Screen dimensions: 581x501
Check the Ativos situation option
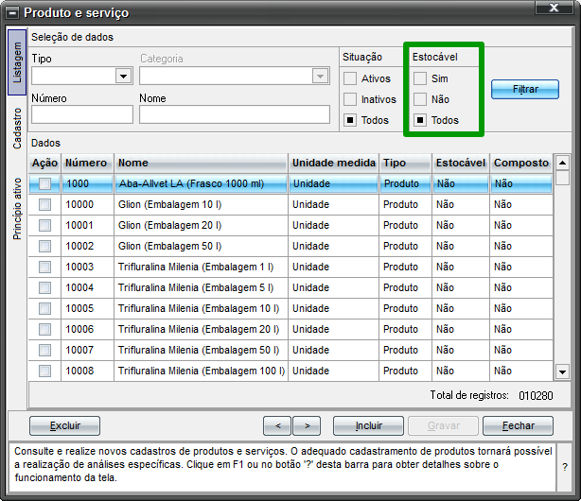pos(350,78)
